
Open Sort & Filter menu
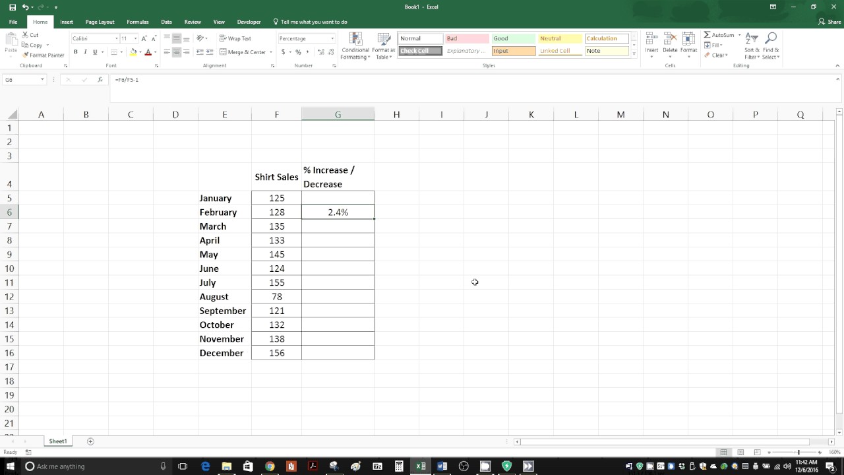tap(752, 45)
